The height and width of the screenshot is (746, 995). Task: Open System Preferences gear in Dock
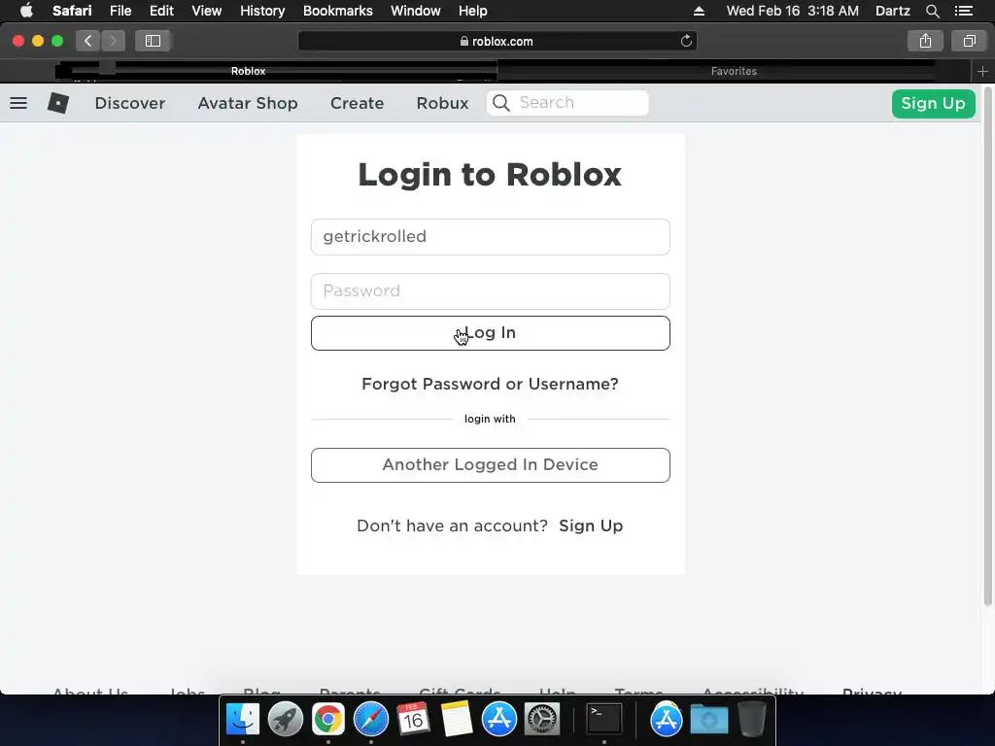tap(542, 719)
